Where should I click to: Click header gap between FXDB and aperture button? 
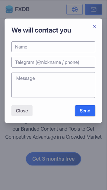pos(48,9)
